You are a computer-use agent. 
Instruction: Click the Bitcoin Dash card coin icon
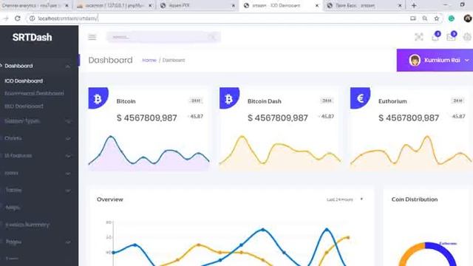tap(229, 98)
